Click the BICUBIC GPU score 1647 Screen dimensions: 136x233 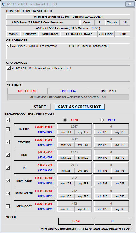[74, 126]
